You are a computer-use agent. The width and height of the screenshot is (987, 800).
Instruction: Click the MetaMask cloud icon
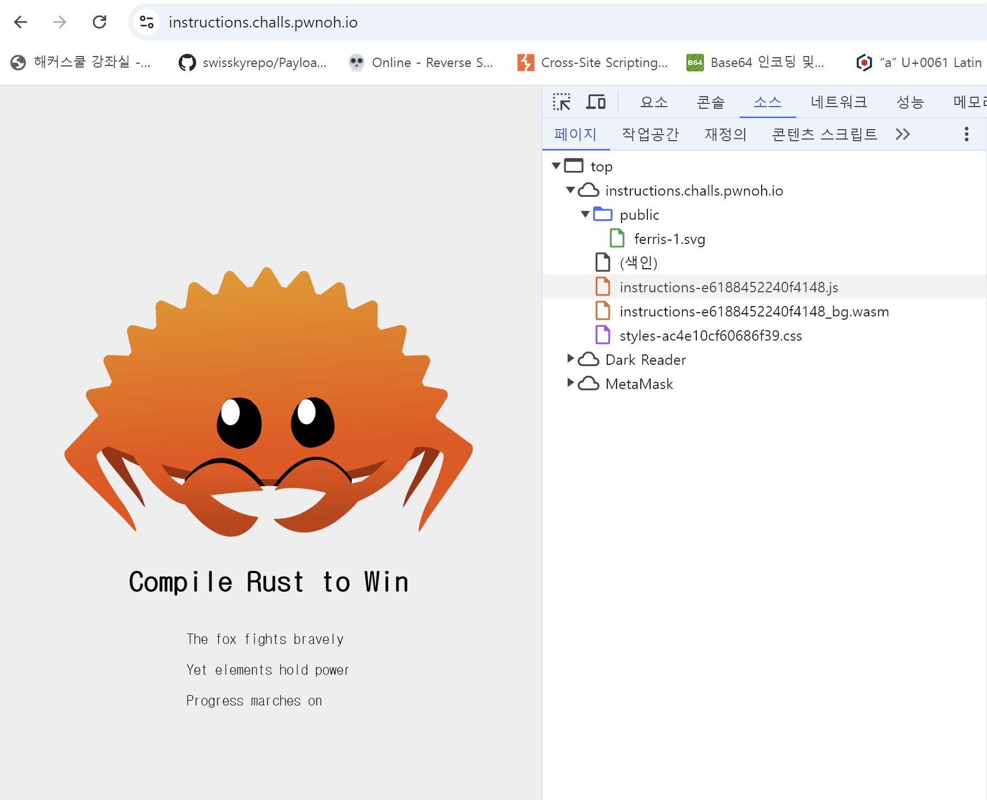point(589,384)
